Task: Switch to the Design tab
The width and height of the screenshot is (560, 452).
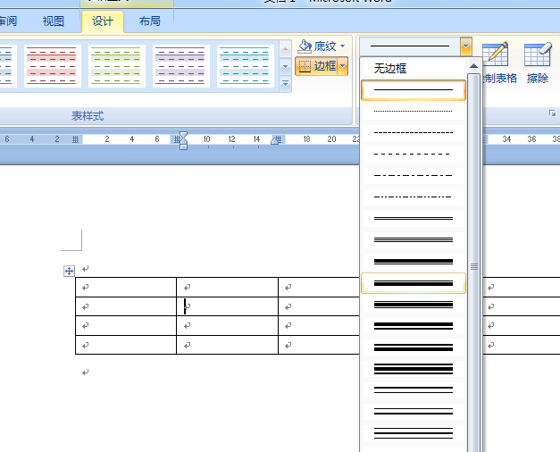Action: (103, 21)
